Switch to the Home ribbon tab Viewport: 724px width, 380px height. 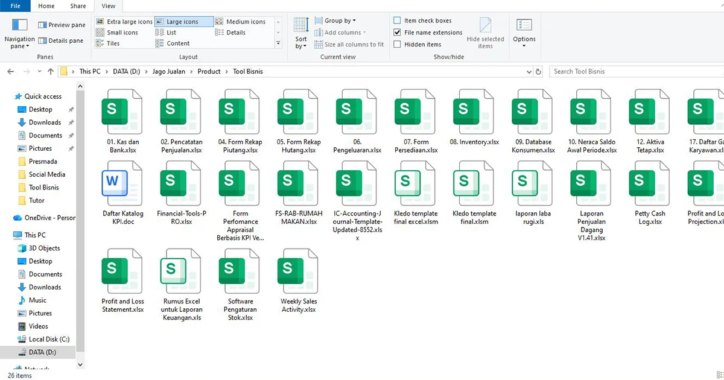[x=46, y=6]
